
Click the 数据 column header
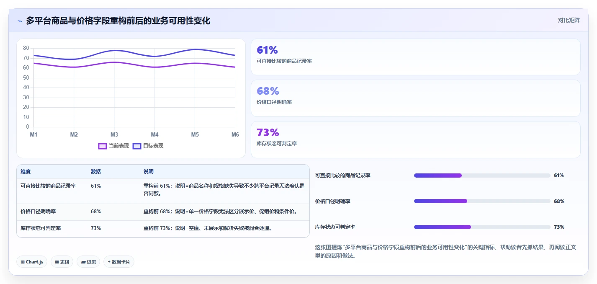point(96,172)
